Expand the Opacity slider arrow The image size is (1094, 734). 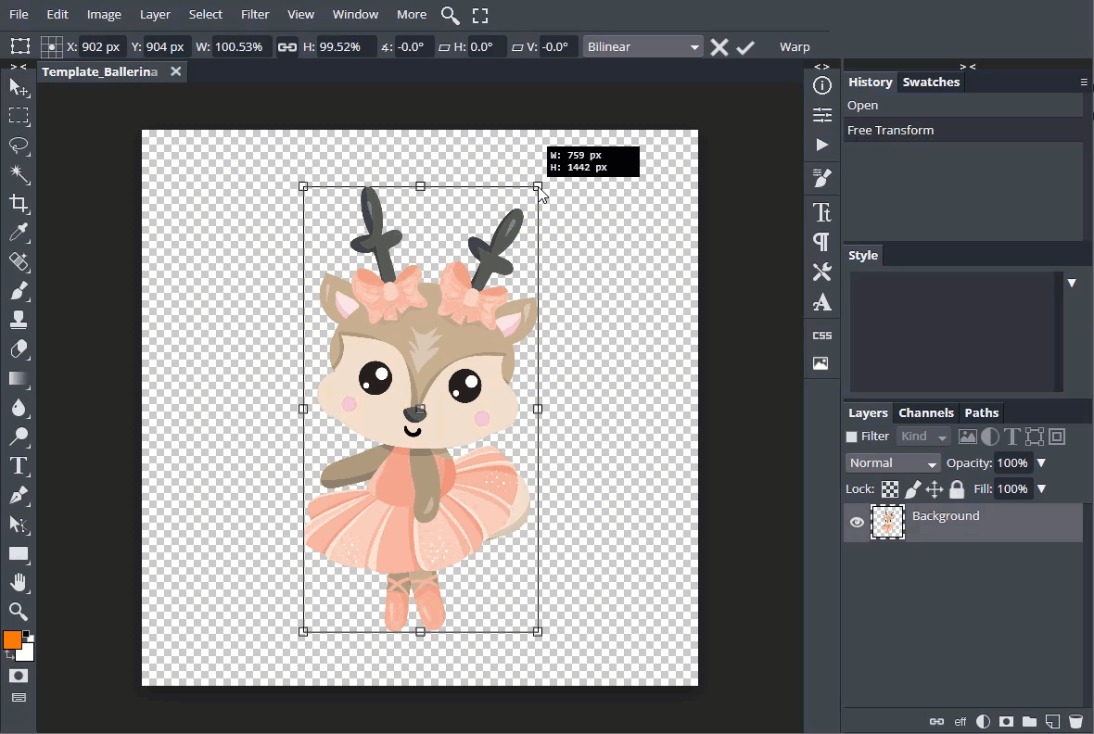[1041, 463]
